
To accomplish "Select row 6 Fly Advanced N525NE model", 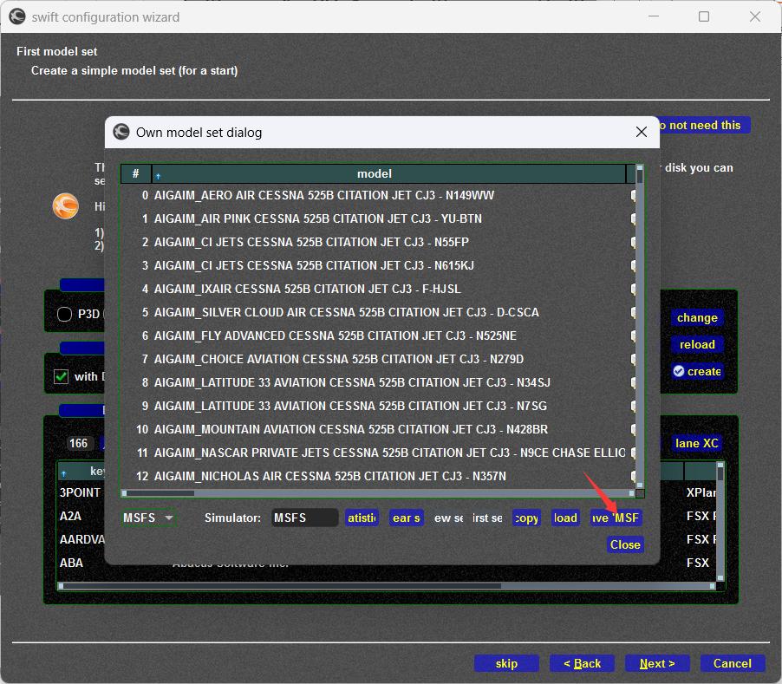I will point(377,335).
